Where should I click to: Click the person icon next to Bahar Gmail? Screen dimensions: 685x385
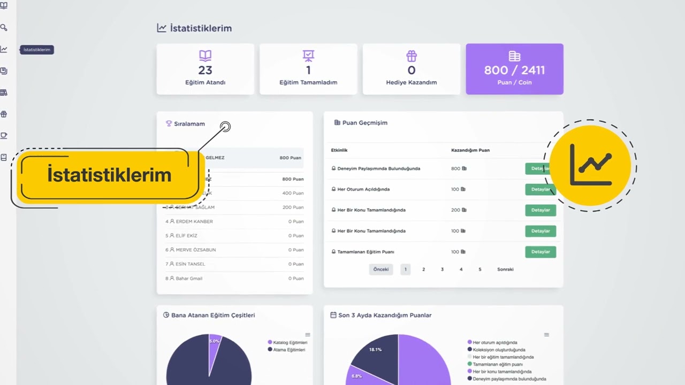172,278
